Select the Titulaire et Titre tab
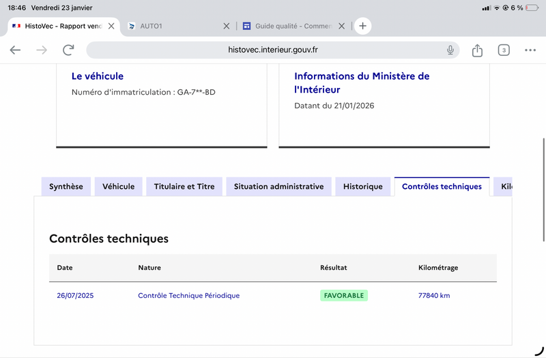This screenshot has height=358, width=546. (x=184, y=187)
